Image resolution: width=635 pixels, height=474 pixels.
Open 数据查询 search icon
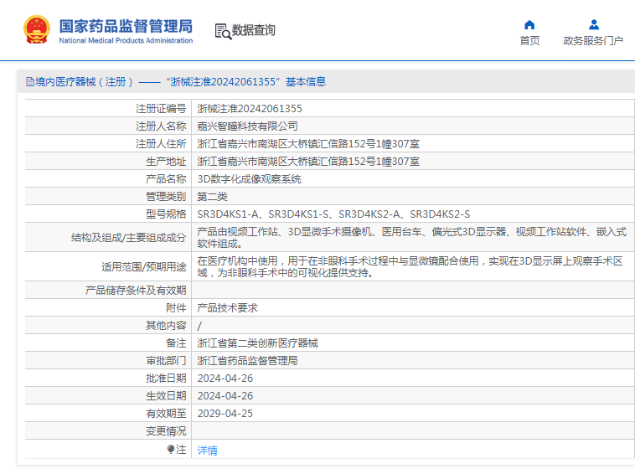pos(223,32)
